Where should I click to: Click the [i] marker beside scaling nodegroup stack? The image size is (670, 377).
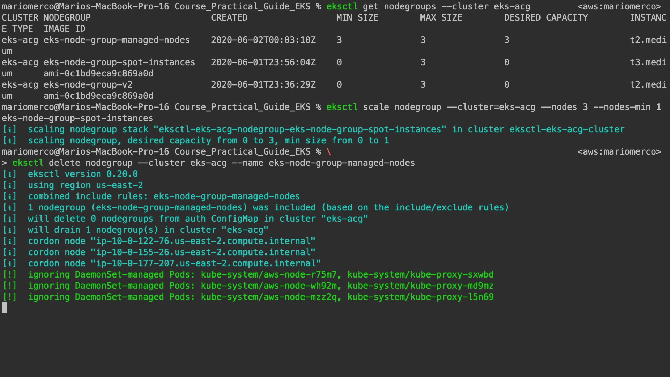coord(9,129)
